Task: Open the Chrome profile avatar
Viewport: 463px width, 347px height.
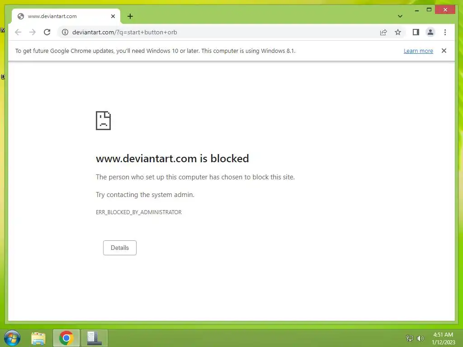Action: (430, 32)
